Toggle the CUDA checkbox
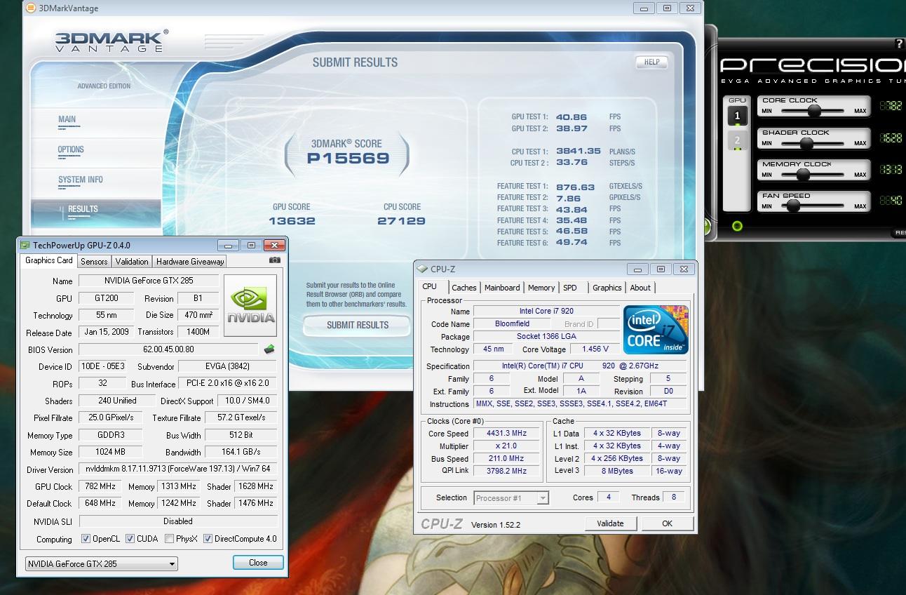The width and height of the screenshot is (906, 595). coord(130,539)
